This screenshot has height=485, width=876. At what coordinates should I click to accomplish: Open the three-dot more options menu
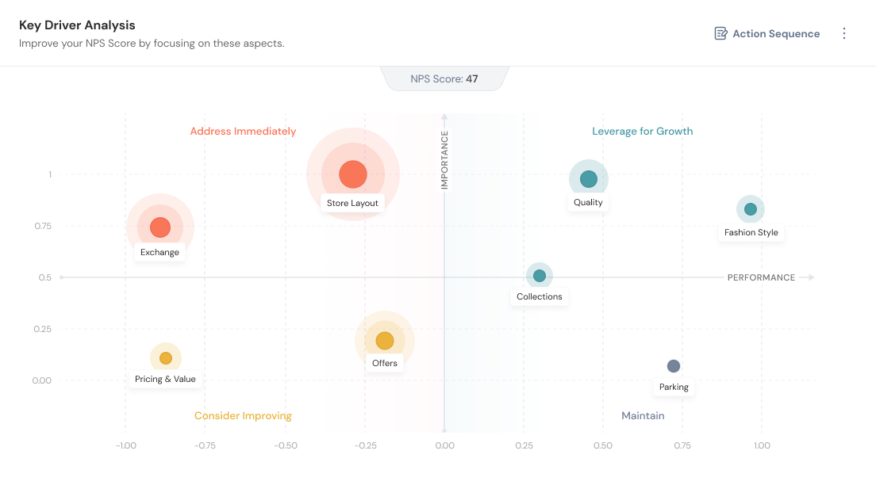click(844, 33)
